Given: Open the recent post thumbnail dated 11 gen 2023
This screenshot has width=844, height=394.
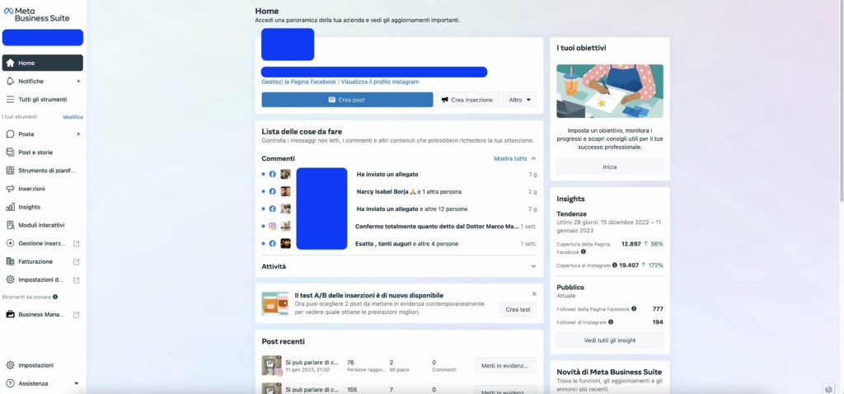Looking at the screenshot, I should [272, 365].
